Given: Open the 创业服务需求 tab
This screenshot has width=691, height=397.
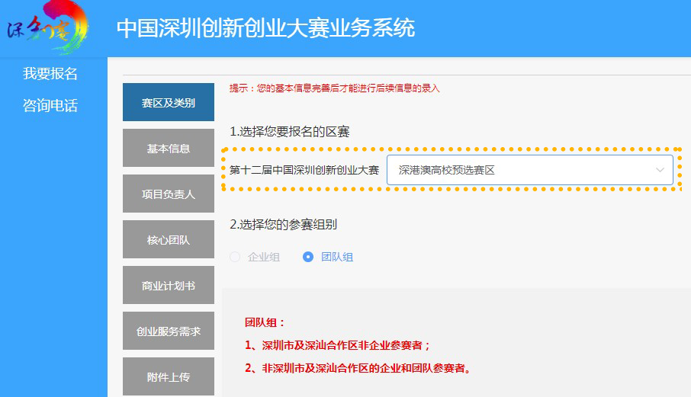Looking at the screenshot, I should tap(169, 331).
